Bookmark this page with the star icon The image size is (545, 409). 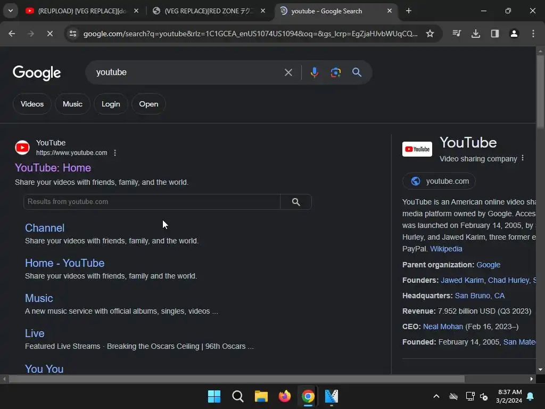(430, 34)
